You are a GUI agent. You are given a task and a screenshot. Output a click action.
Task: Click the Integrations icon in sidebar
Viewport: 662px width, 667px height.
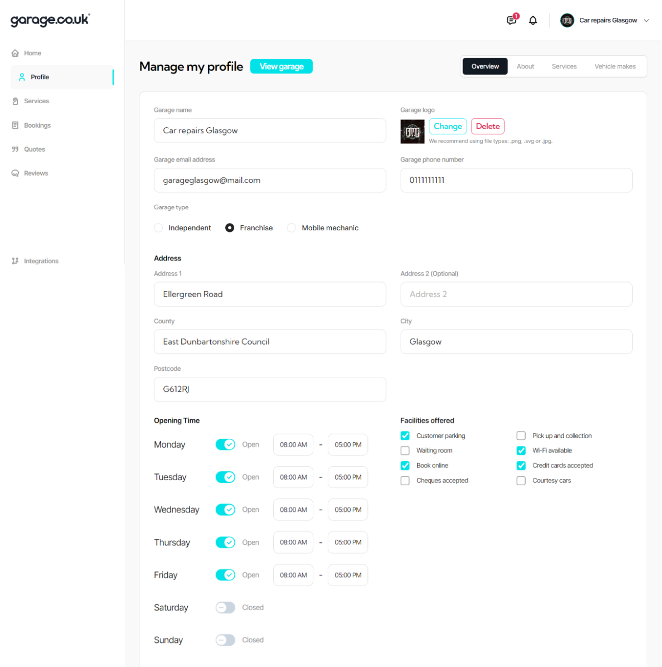click(15, 261)
